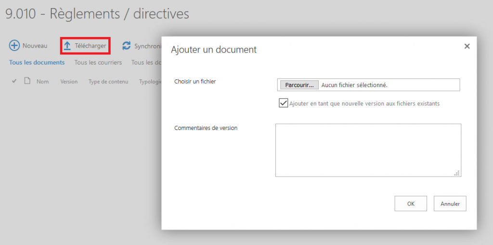The height and width of the screenshot is (245, 493).
Task: Click the checkmark select-all column icon
Action: (14, 81)
